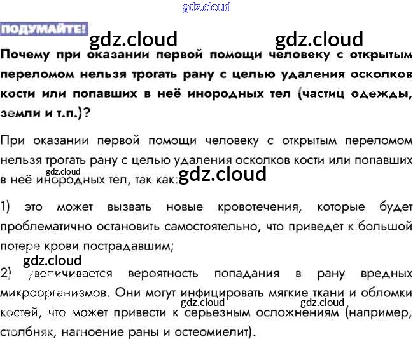Click the word 'остеомиелит' in the last line
The width and height of the screenshot is (413, 339).
(218, 331)
